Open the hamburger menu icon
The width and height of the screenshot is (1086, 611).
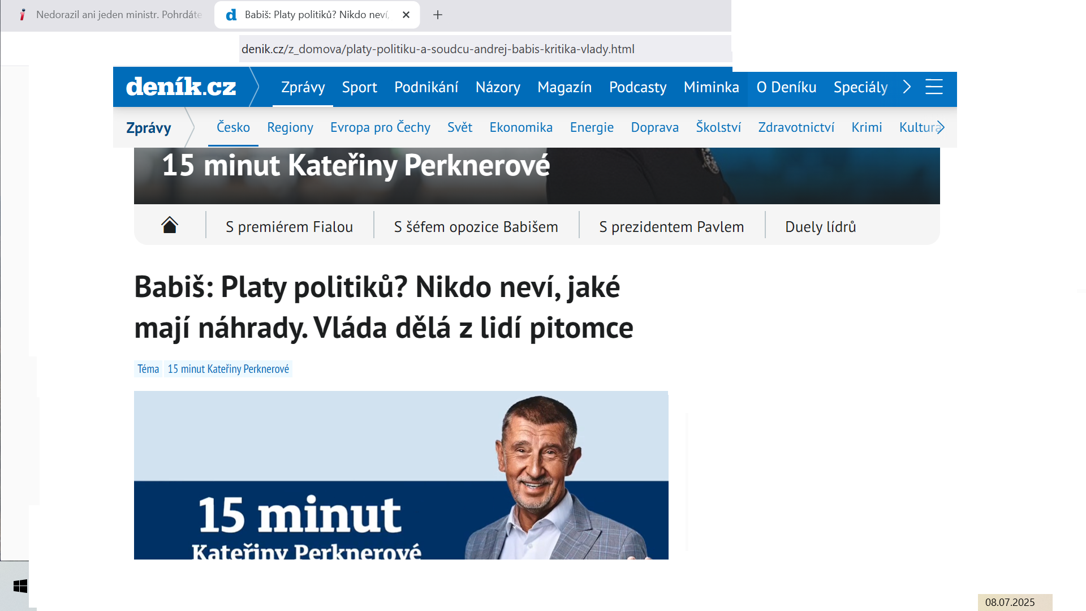tap(934, 87)
